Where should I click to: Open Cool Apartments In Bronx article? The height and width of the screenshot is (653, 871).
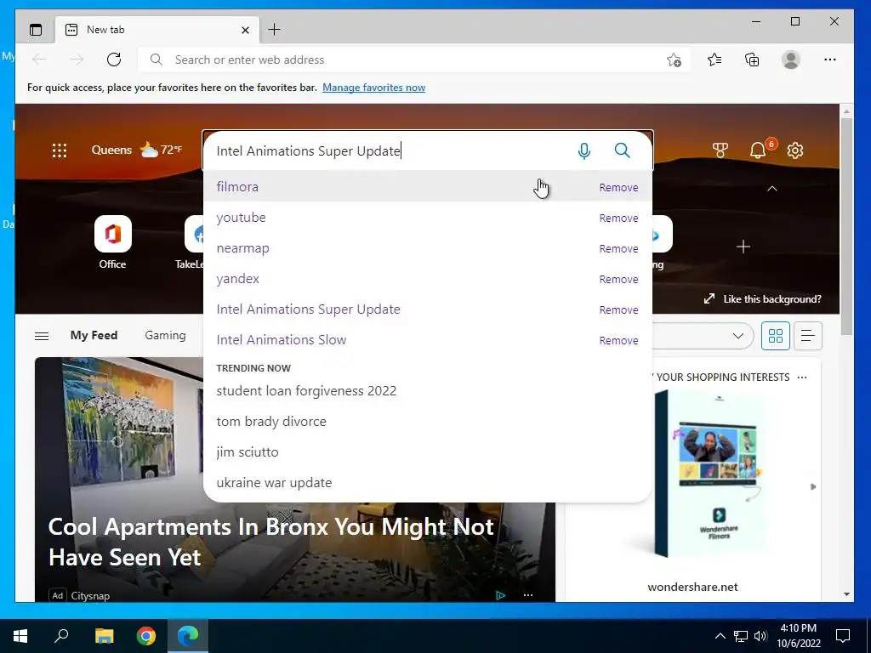tap(270, 542)
